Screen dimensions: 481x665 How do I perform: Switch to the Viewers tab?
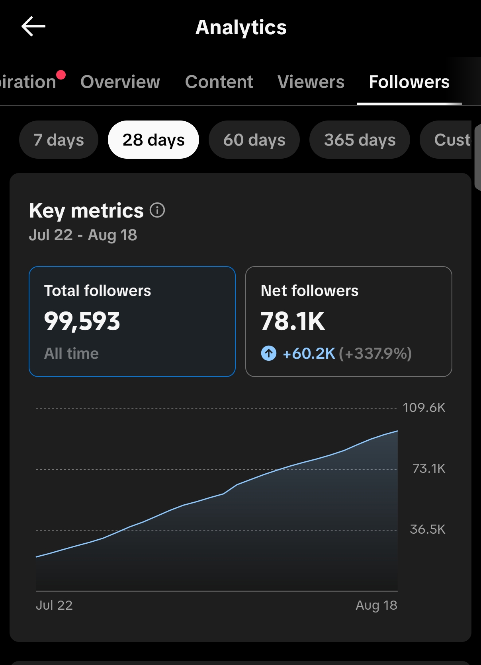311,82
